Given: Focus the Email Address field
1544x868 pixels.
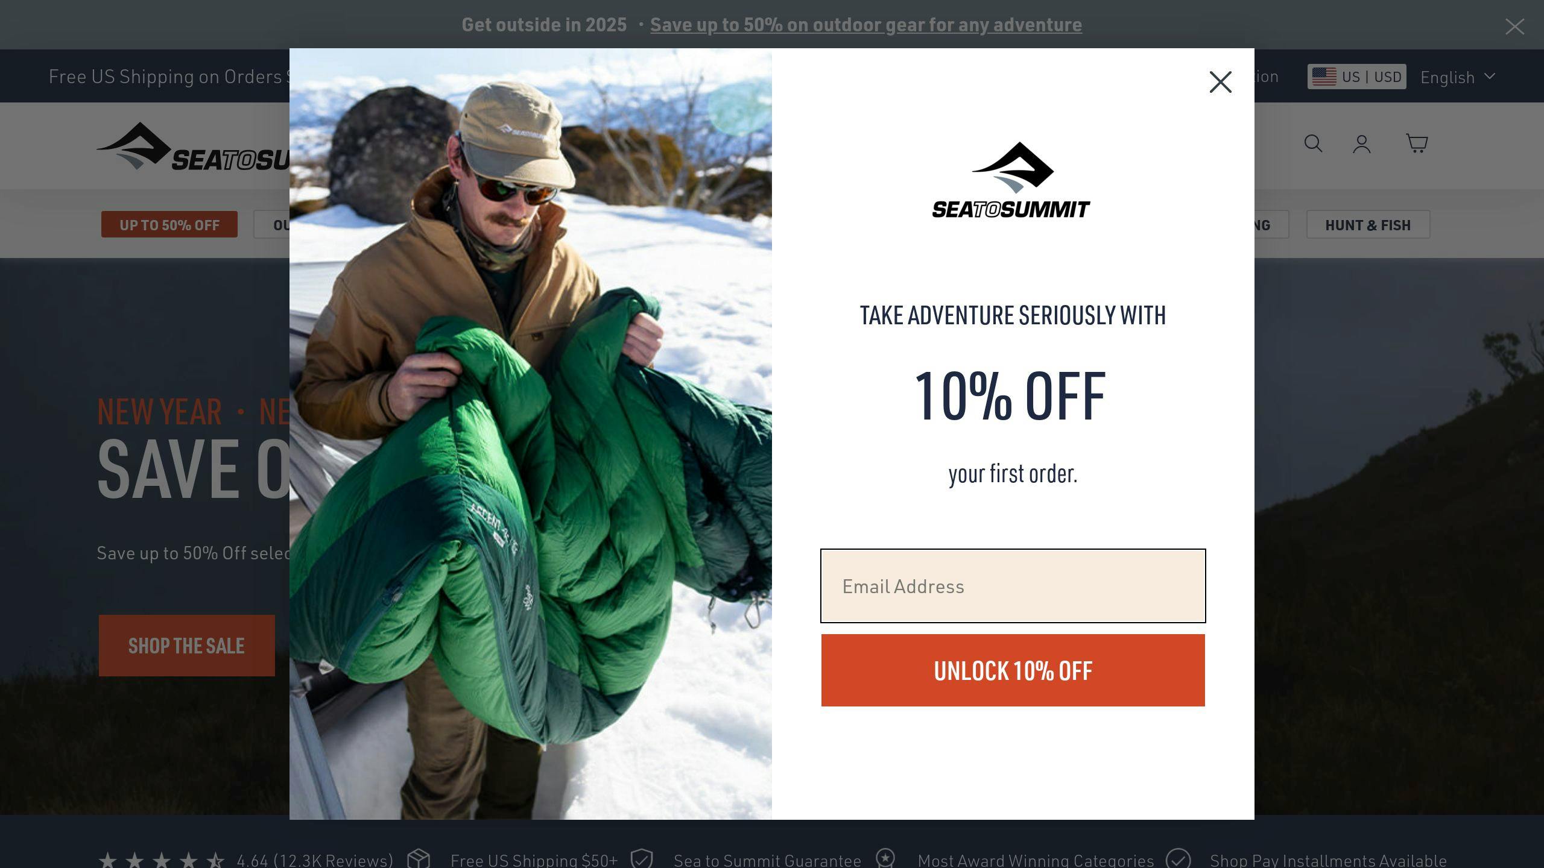Looking at the screenshot, I should [x=1013, y=586].
